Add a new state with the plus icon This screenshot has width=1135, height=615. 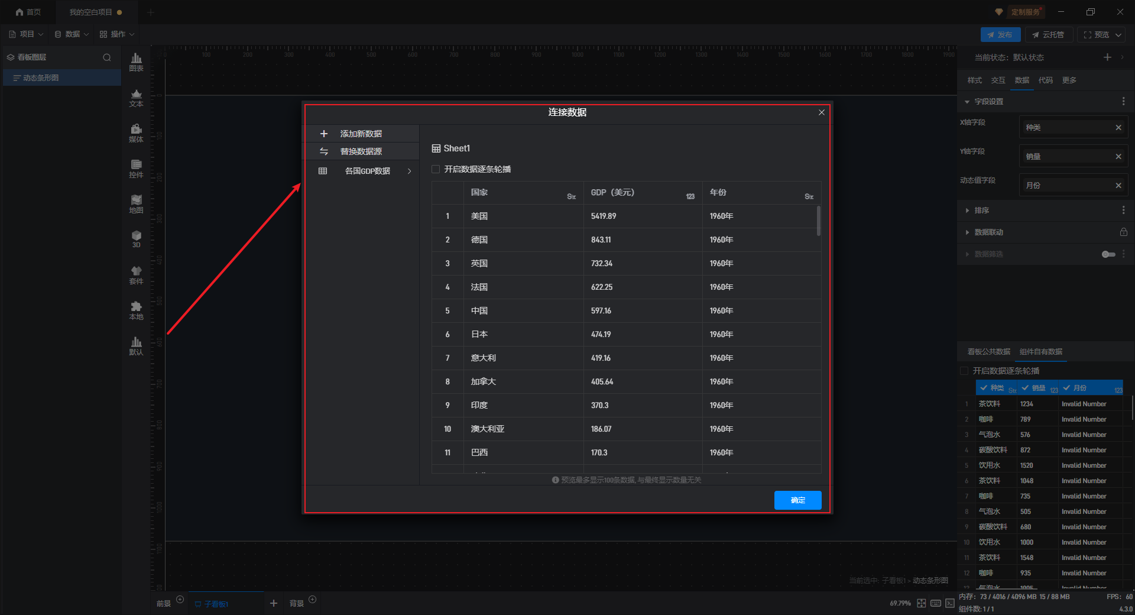click(1107, 57)
